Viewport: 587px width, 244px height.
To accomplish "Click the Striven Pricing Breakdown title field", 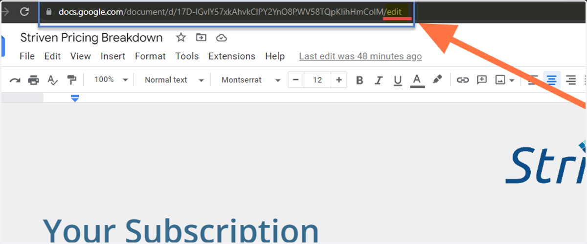I will pyautogui.click(x=91, y=38).
